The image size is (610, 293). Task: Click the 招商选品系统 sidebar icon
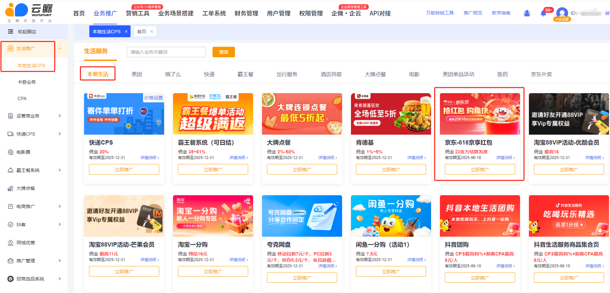(x=10, y=279)
